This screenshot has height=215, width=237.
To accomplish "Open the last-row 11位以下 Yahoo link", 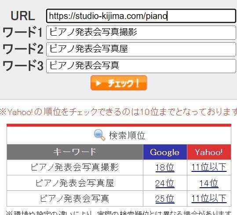I will [209, 199].
